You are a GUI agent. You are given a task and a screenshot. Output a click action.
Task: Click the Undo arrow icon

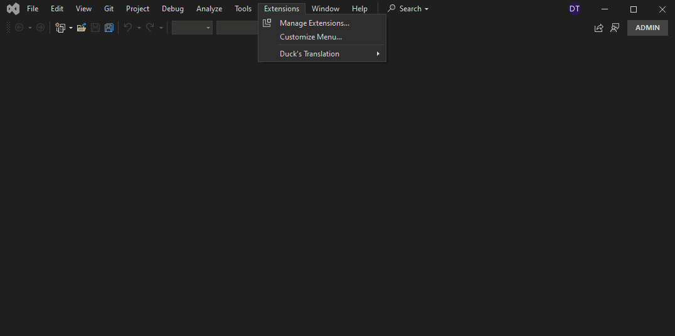128,28
